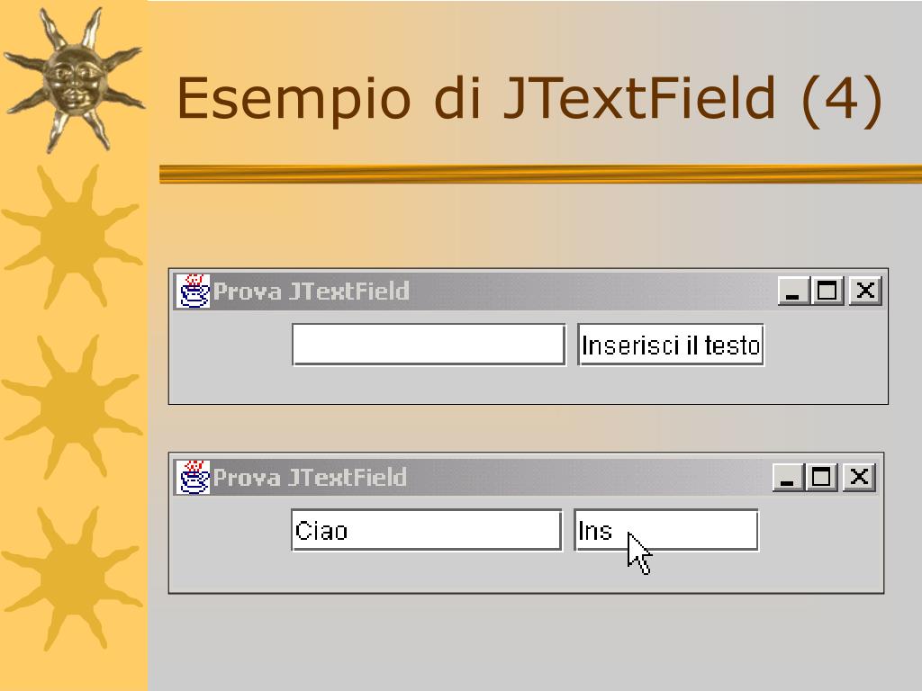This screenshot has height=691, width=922.
Task: Minimize the lower Prova JTextField window
Action: point(787,477)
